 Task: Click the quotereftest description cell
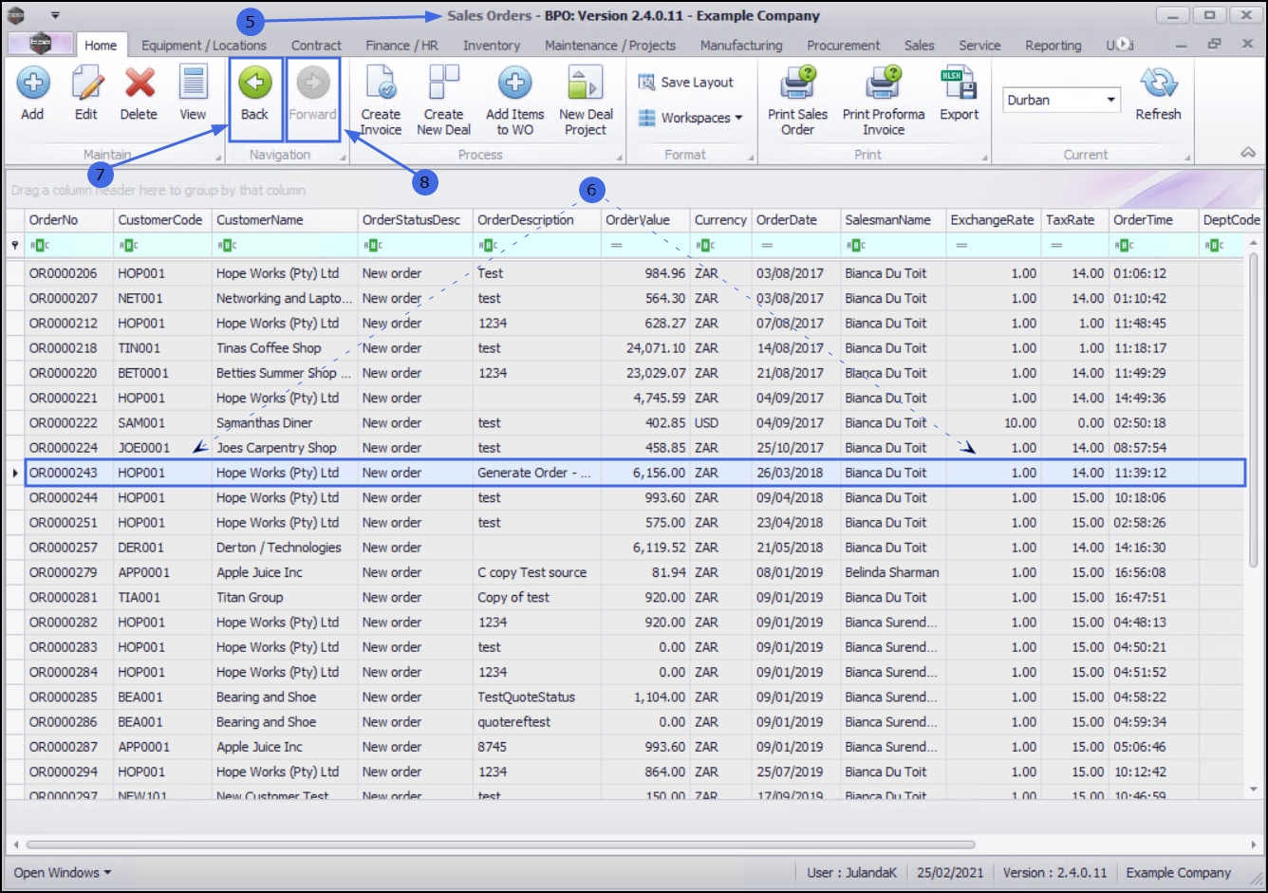(x=537, y=722)
